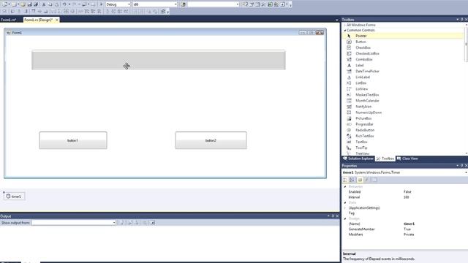This screenshot has width=468, height=263.
Task: Clear all output in Output toolbar
Action: [x=145, y=223]
